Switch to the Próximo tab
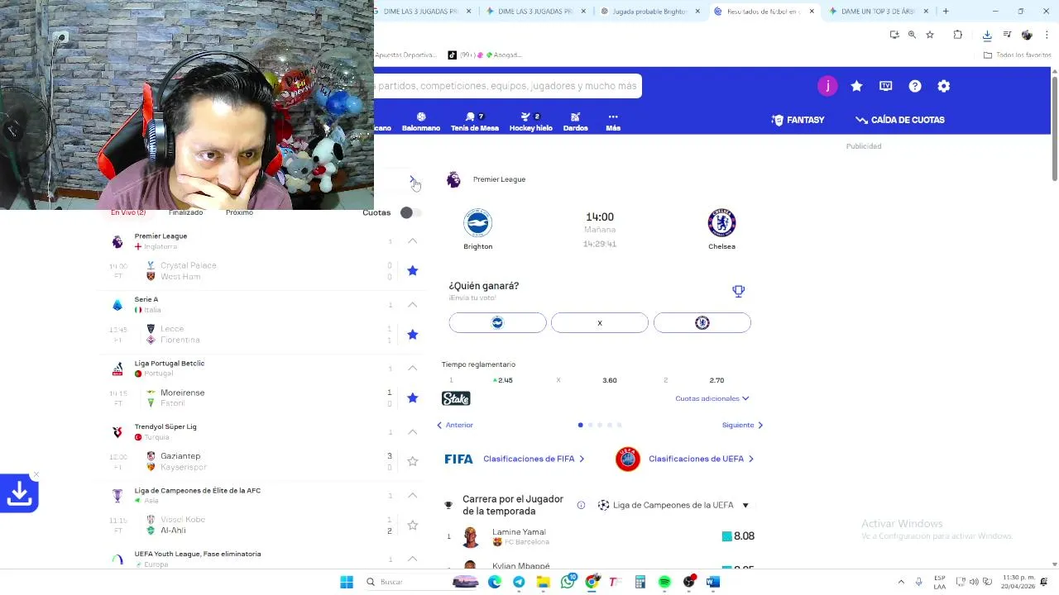The width and height of the screenshot is (1059, 595). [x=239, y=212]
